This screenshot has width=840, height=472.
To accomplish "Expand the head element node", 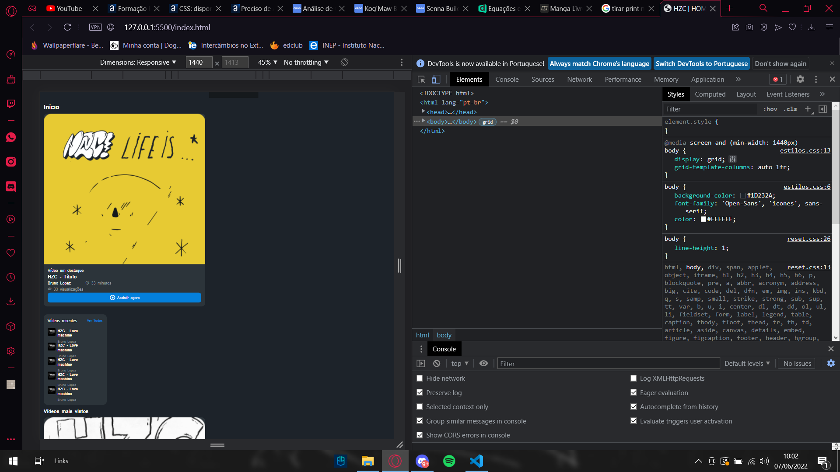I will click(x=423, y=112).
